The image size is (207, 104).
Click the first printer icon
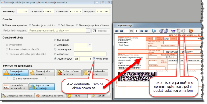pyautogui.click(x=161, y=31)
